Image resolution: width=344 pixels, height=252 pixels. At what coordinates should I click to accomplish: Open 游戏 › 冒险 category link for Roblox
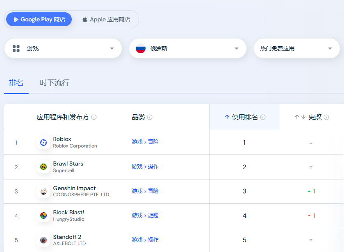coord(145,142)
